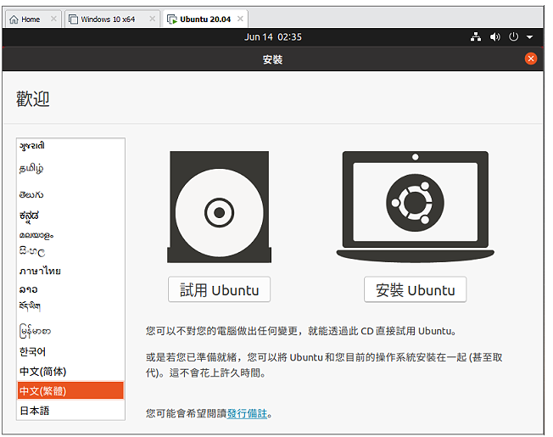Select தமிழ் in the language list
This screenshot has width=553, height=437.
coord(70,169)
